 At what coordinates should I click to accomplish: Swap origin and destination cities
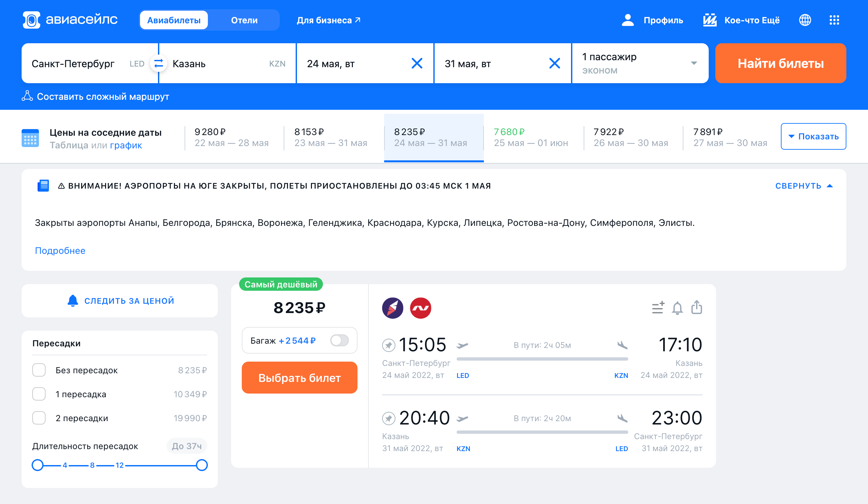[x=158, y=64]
